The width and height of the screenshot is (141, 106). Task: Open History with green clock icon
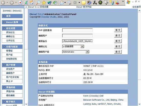coord(55,2)
